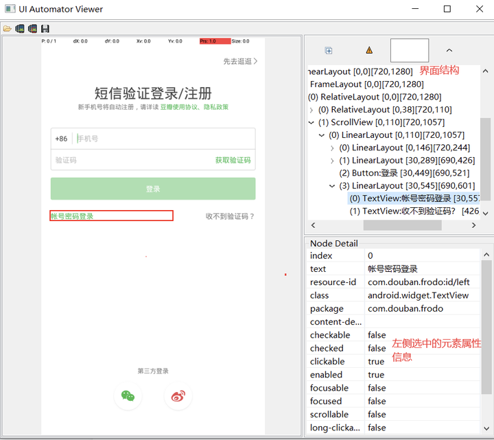
Task: Click the first Device Screenshot toolbar icon
Action: (20, 29)
